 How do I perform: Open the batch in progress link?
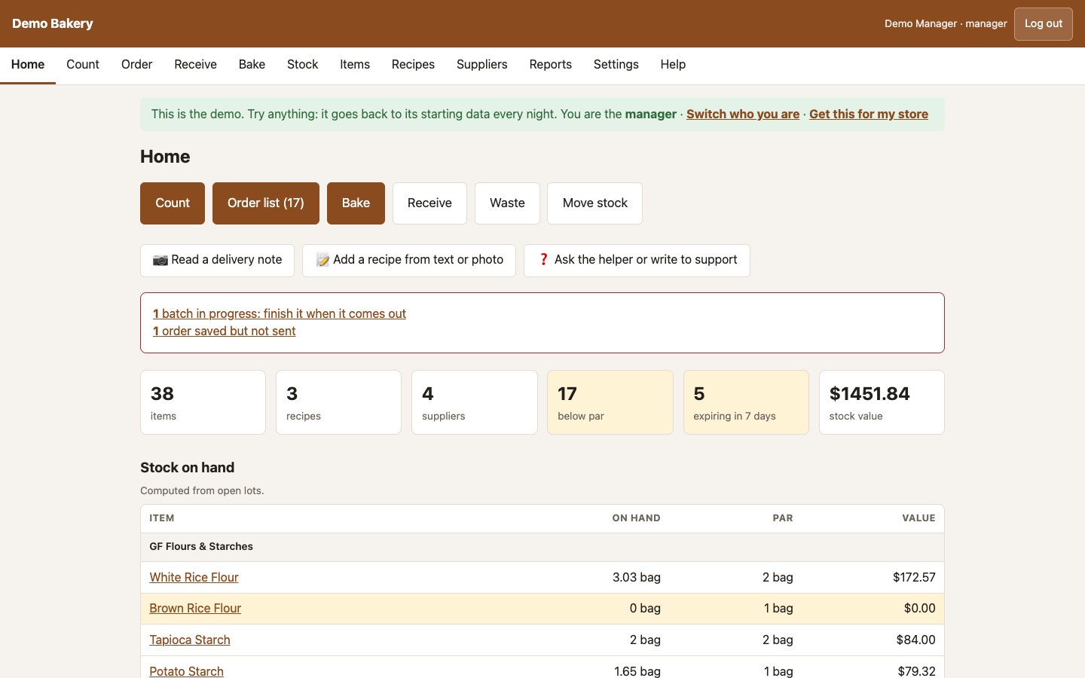point(280,314)
